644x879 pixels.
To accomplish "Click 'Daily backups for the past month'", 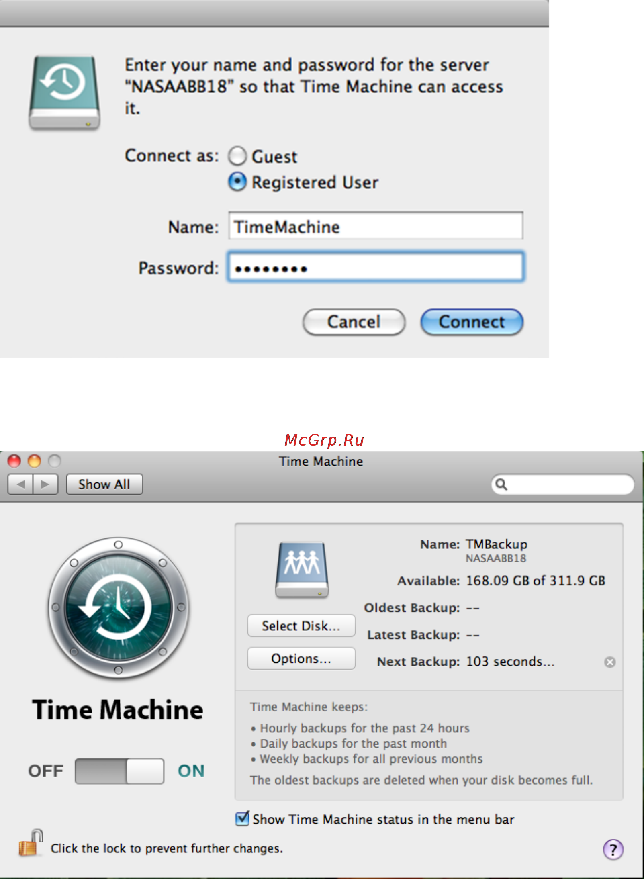I will 354,744.
